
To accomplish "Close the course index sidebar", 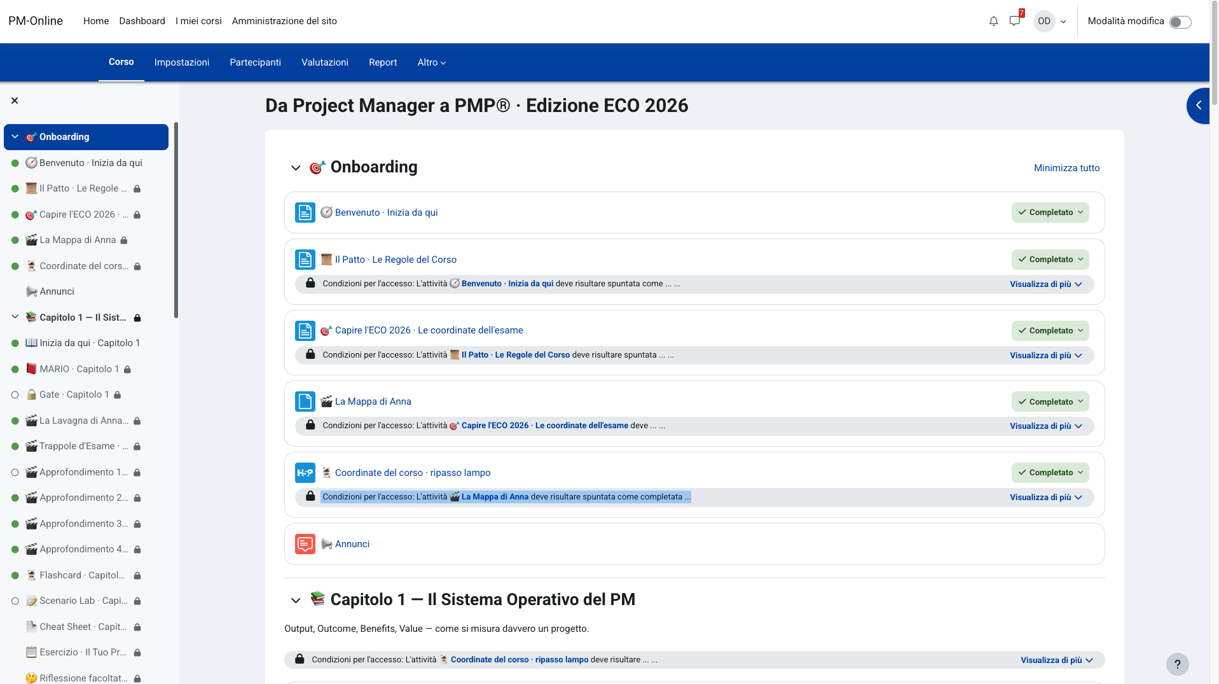I will click(x=15, y=101).
